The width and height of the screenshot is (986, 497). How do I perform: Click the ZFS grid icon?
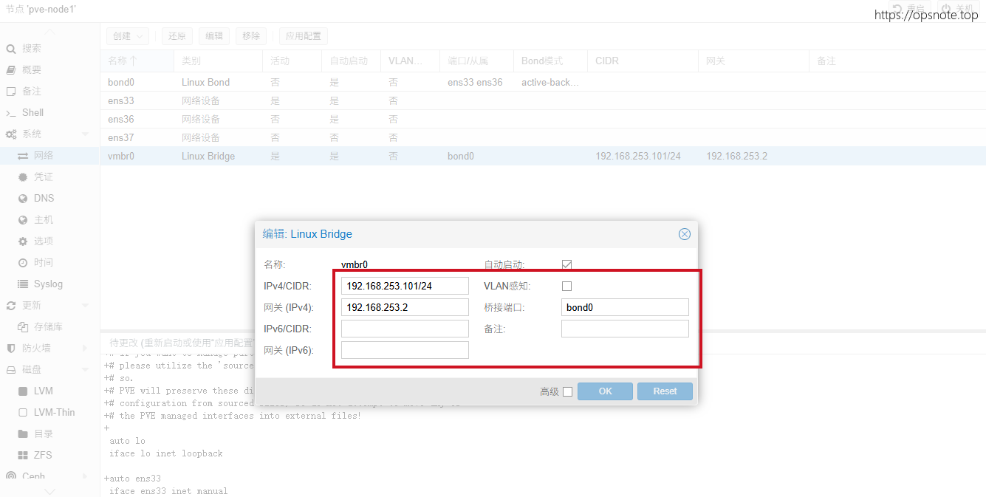tap(23, 456)
